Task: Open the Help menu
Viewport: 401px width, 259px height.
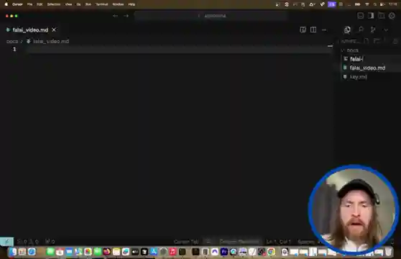Action: pos(132,4)
